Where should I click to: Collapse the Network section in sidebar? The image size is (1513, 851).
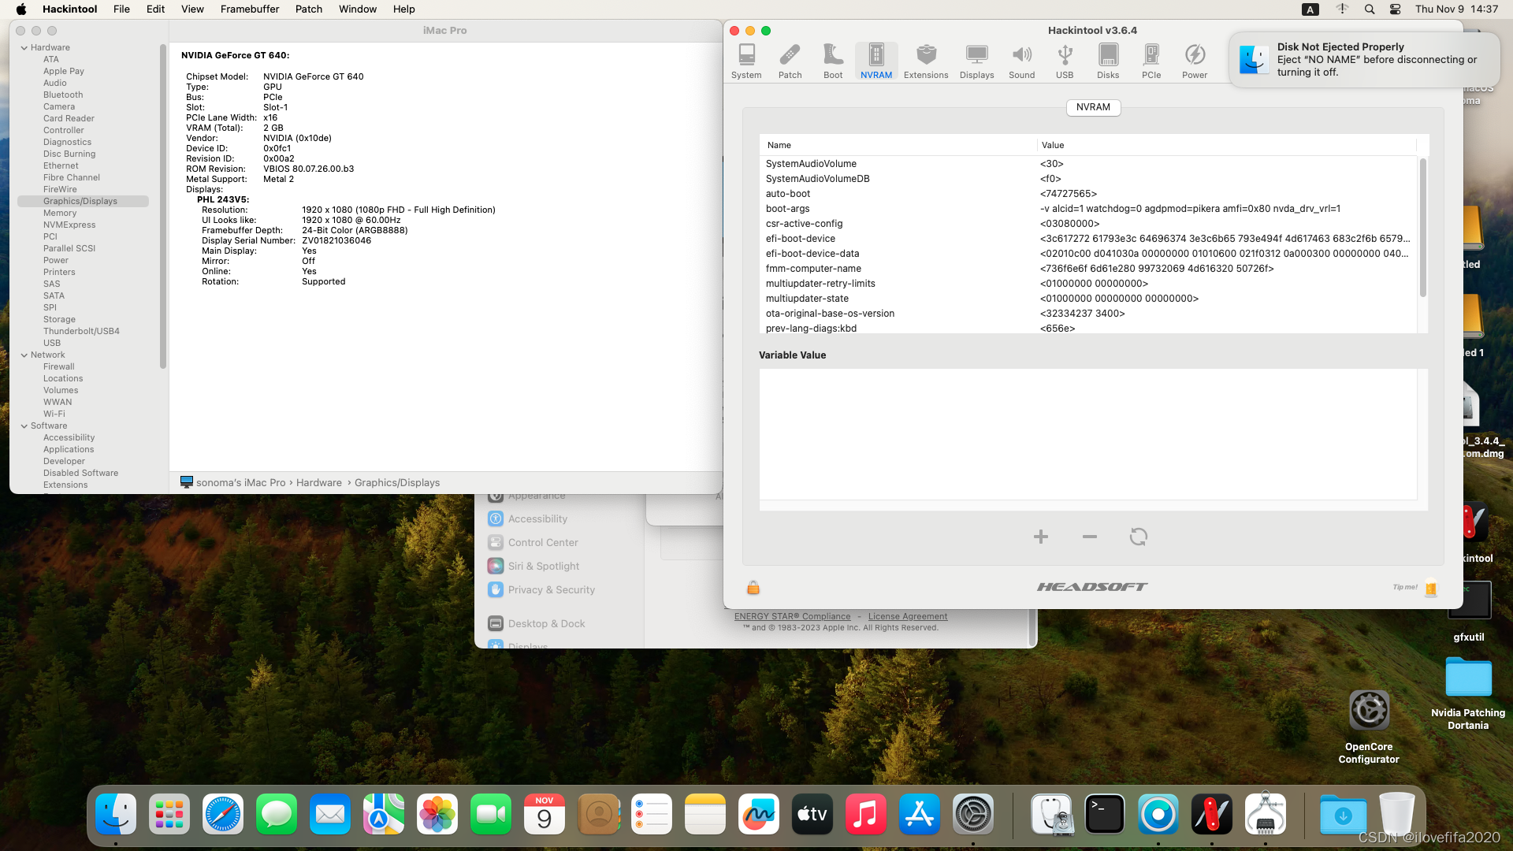pyautogui.click(x=24, y=355)
